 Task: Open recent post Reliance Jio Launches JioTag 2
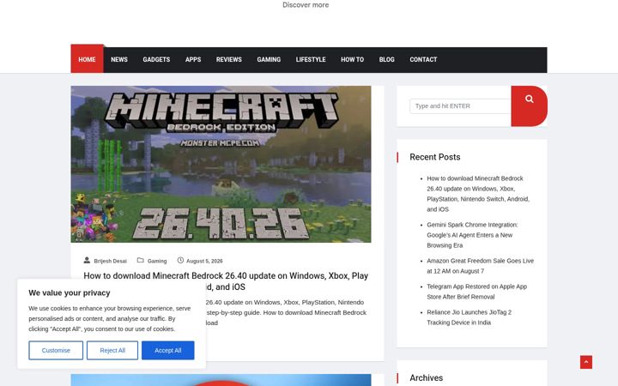tap(469, 317)
